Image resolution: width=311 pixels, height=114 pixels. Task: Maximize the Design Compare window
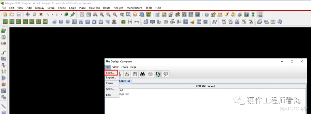click(x=292, y=62)
